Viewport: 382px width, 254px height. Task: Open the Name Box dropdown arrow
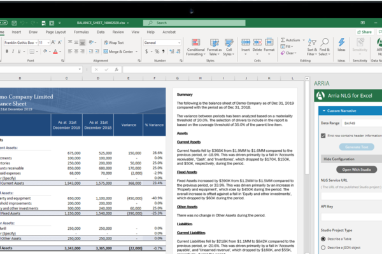[80, 69]
